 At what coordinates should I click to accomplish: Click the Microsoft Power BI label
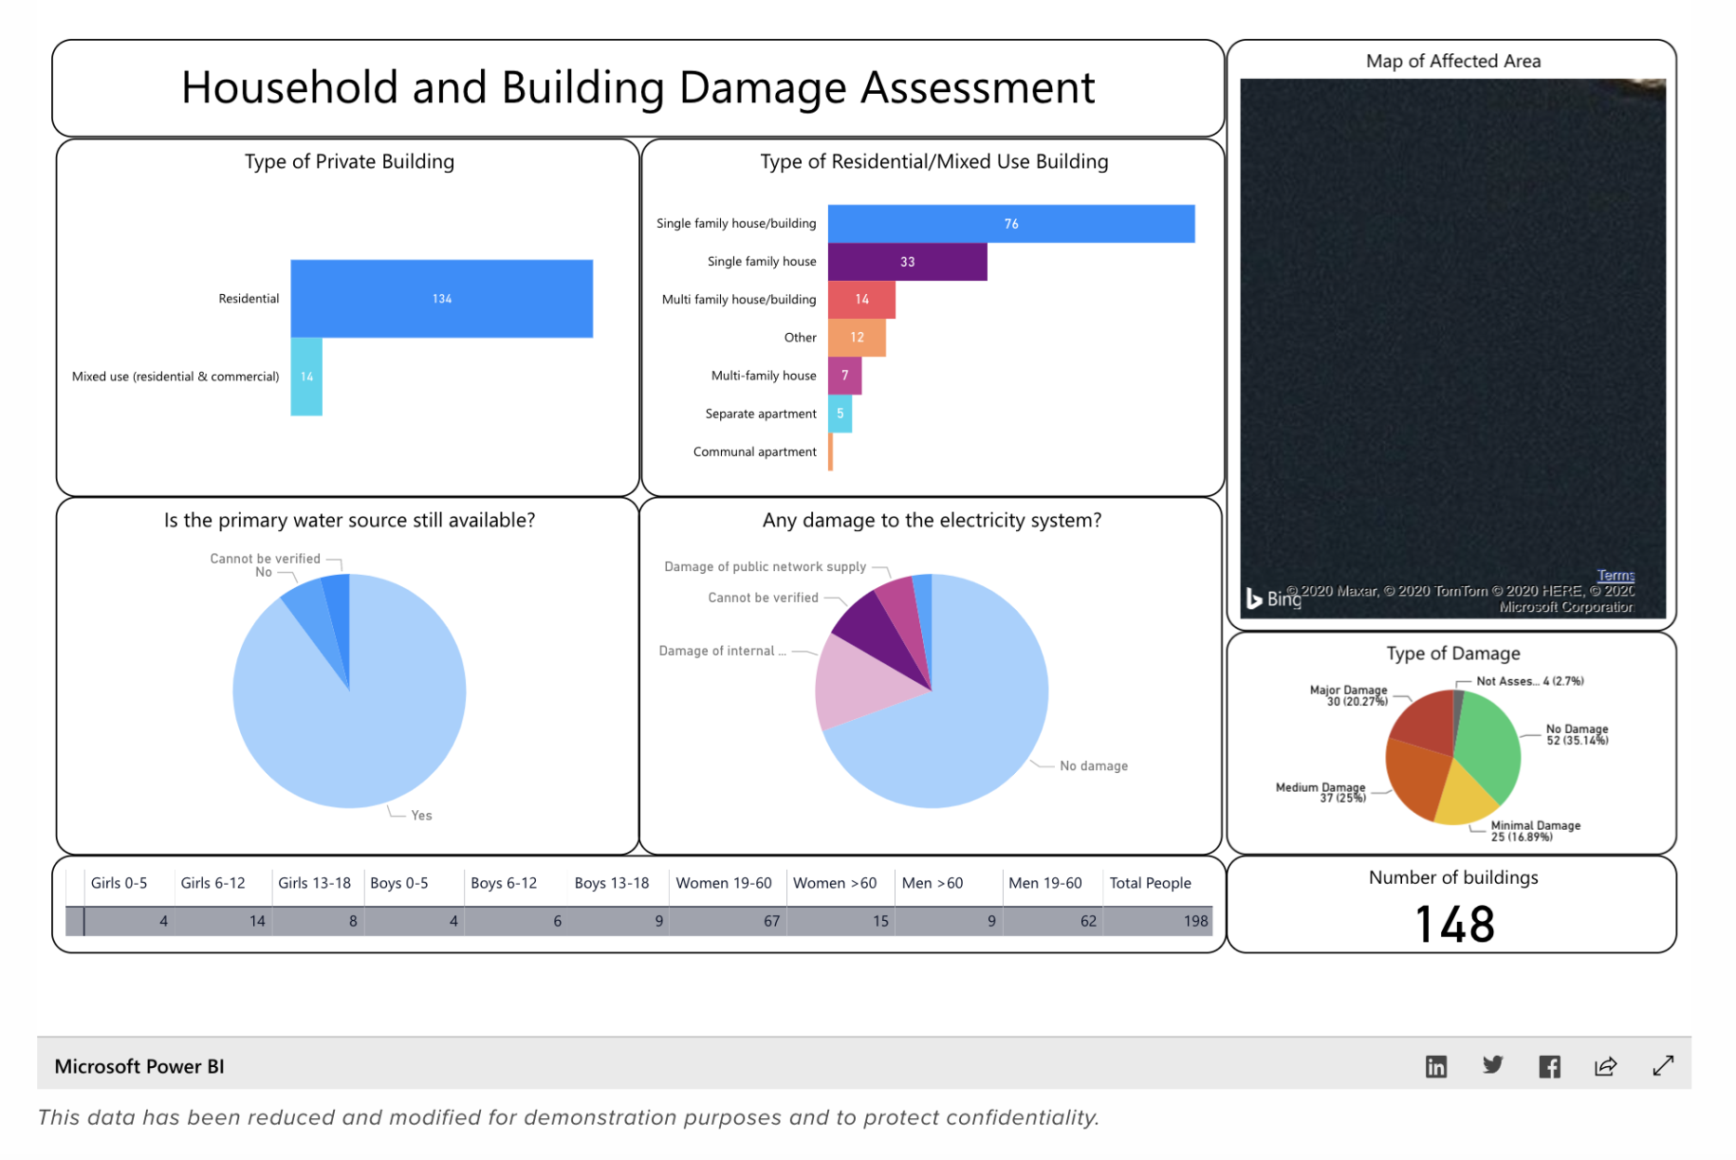click(x=139, y=1065)
